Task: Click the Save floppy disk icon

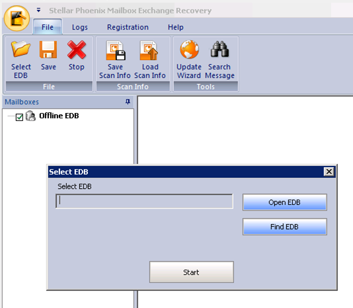Action: [x=48, y=50]
